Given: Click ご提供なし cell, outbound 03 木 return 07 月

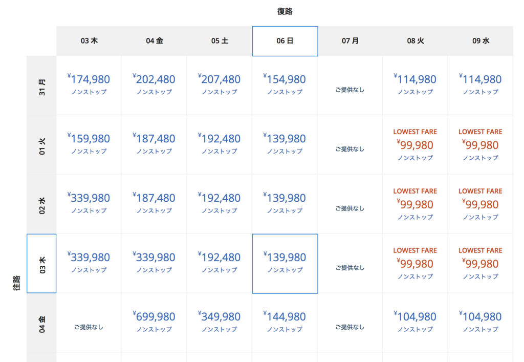Looking at the screenshot, I should point(350,263).
